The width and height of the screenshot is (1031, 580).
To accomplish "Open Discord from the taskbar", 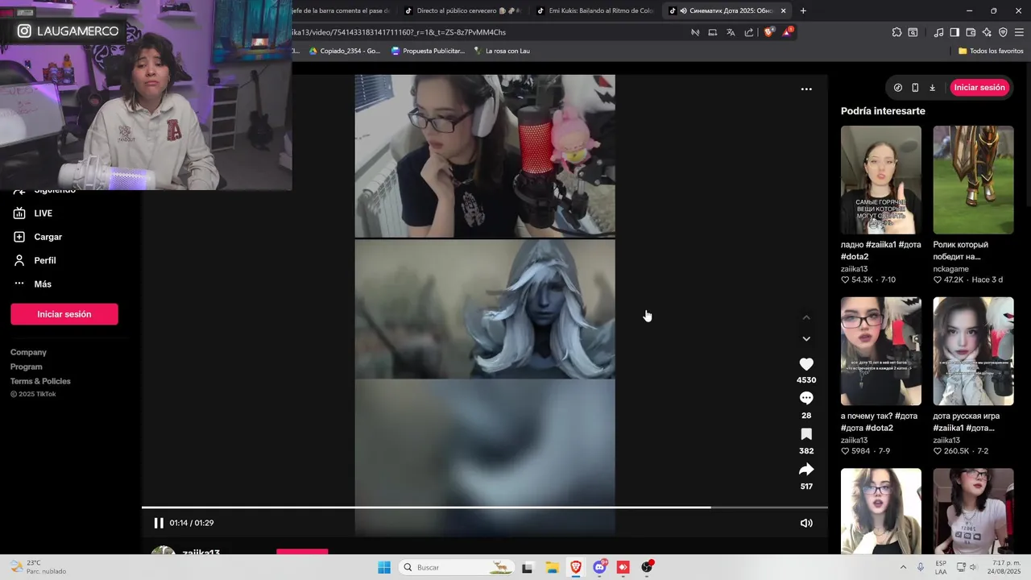I will [600, 567].
